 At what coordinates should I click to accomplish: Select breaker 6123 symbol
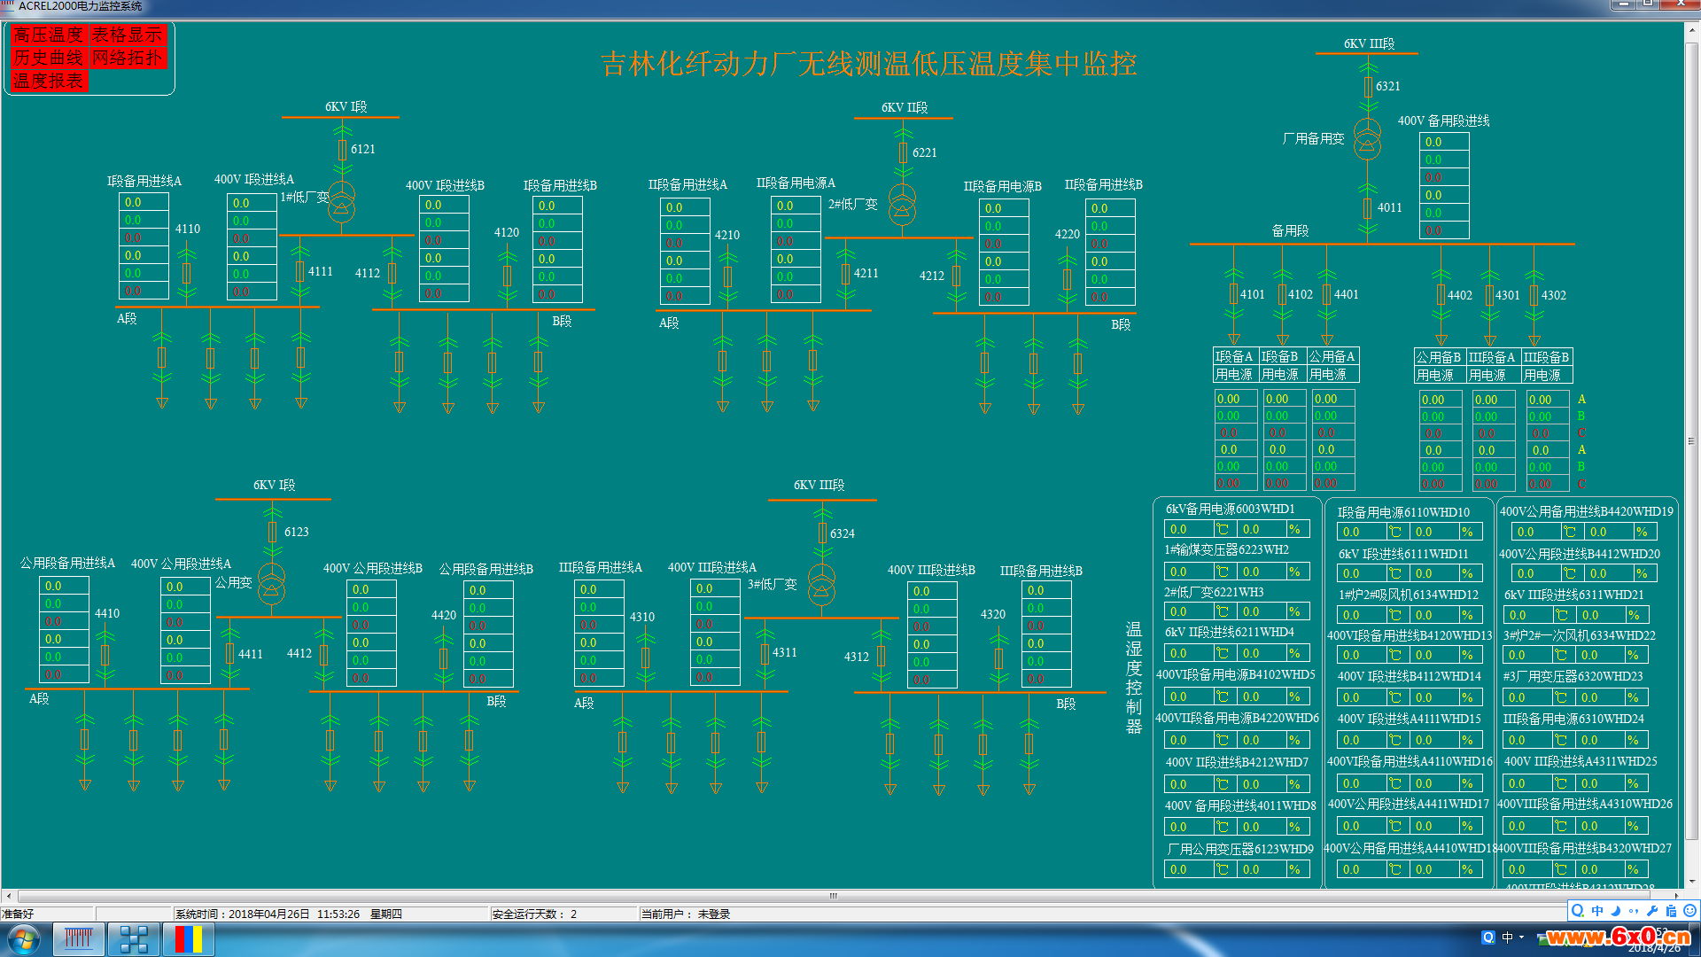(272, 532)
